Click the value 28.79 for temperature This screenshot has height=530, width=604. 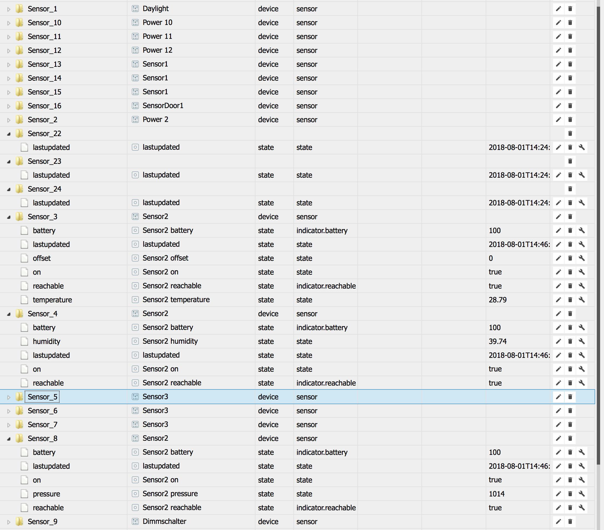(x=498, y=300)
